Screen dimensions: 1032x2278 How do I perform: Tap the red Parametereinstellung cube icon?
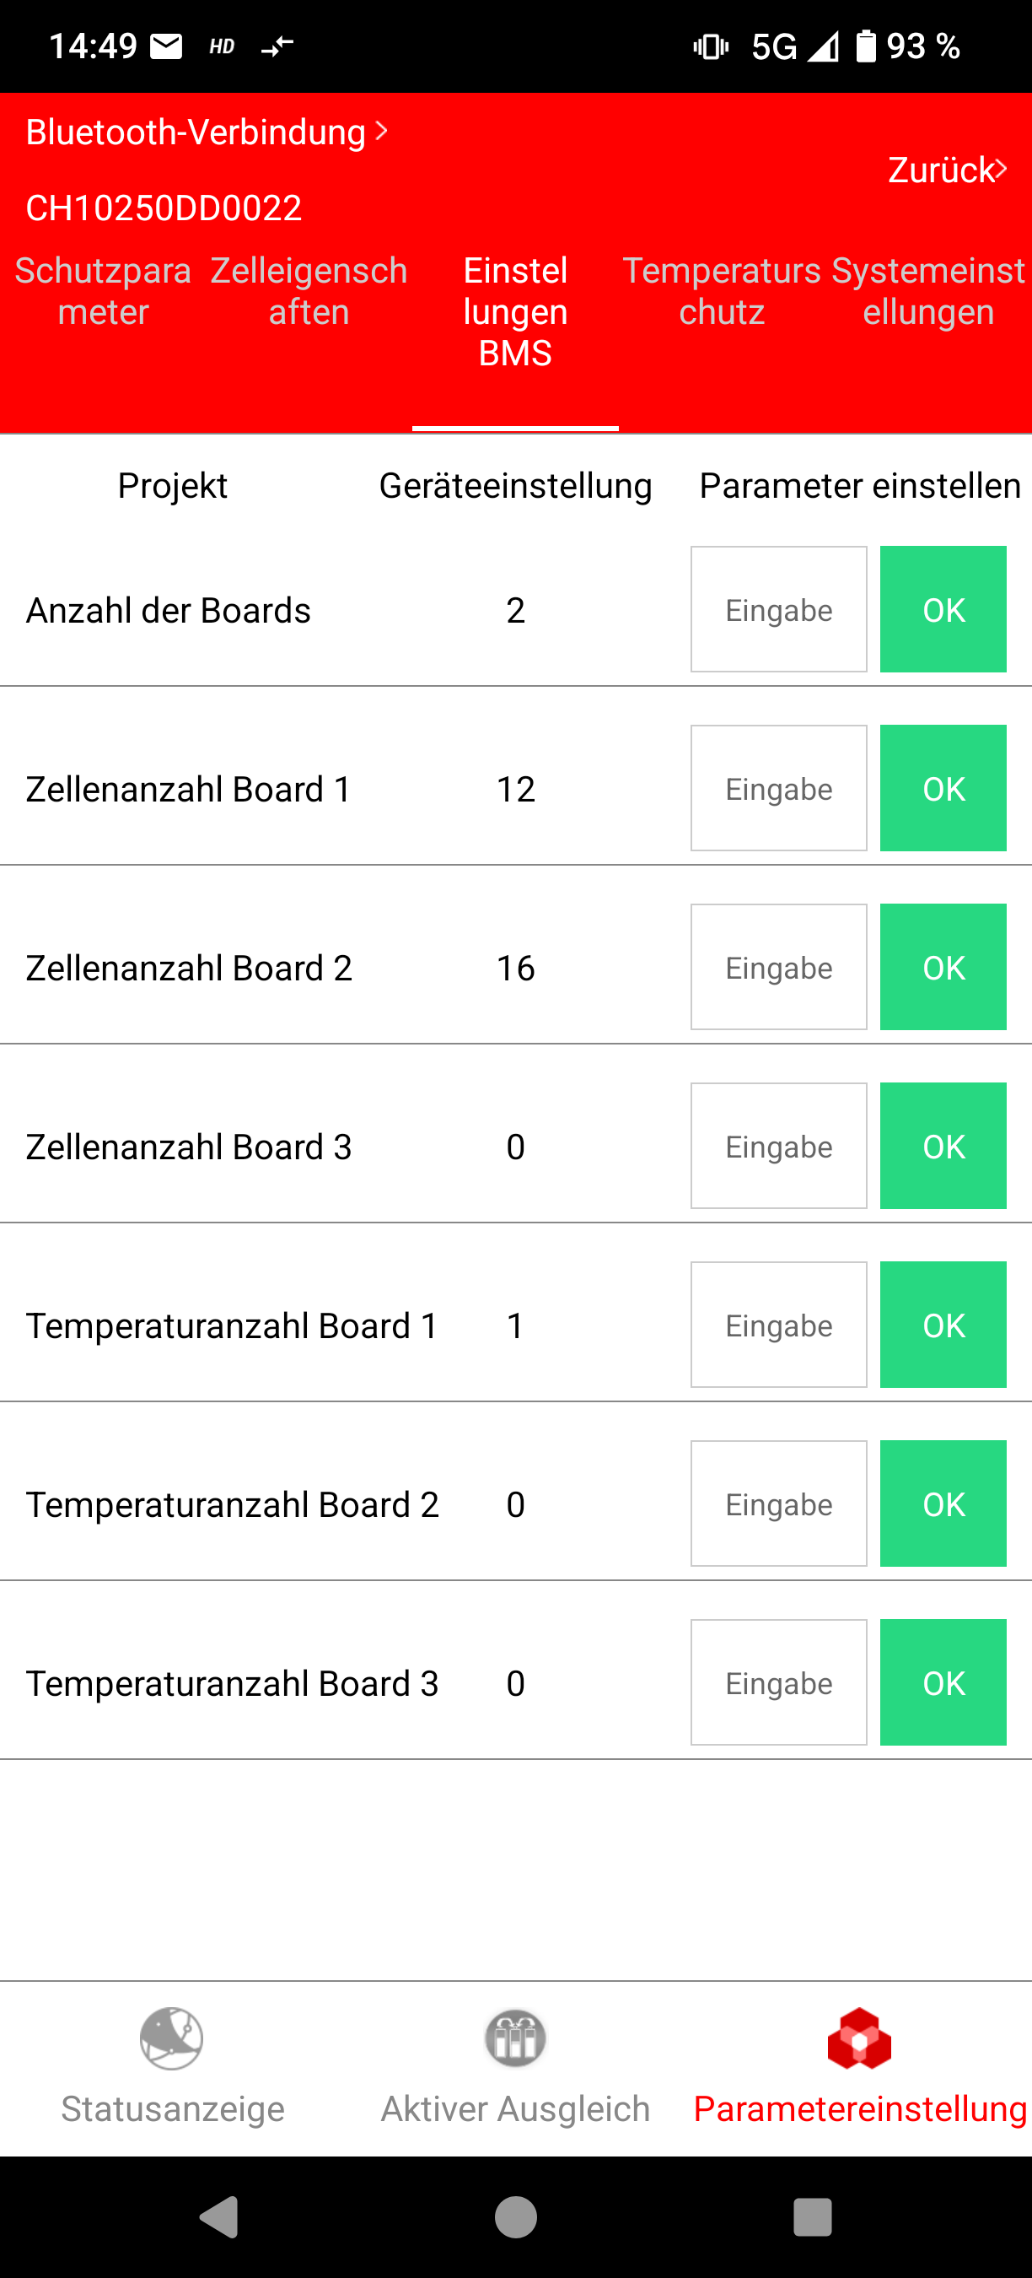[859, 2039]
